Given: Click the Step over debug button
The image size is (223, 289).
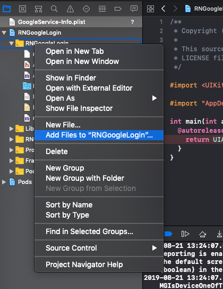Looking at the screenshot, I should 202,234.
